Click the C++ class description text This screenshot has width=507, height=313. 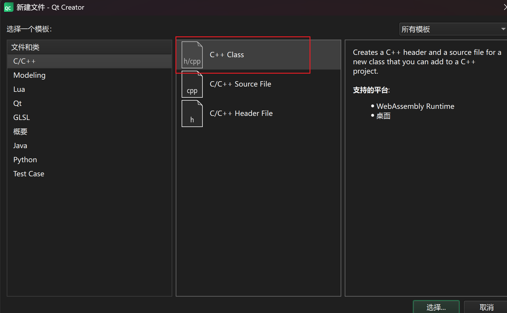point(427,62)
